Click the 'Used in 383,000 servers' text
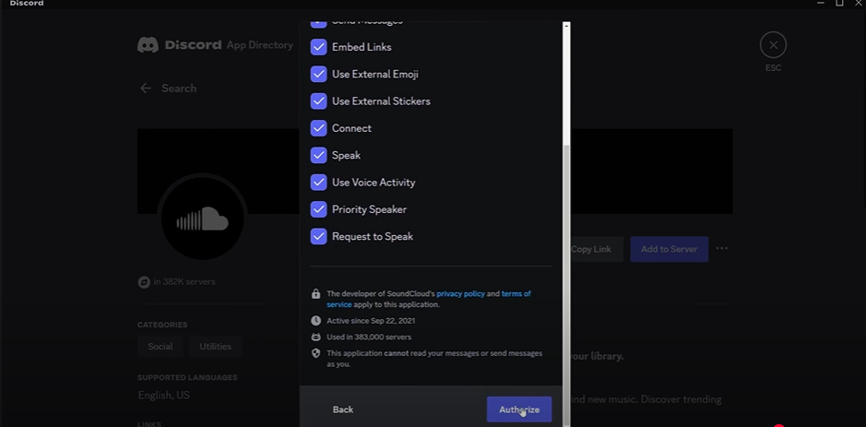 [x=369, y=337]
